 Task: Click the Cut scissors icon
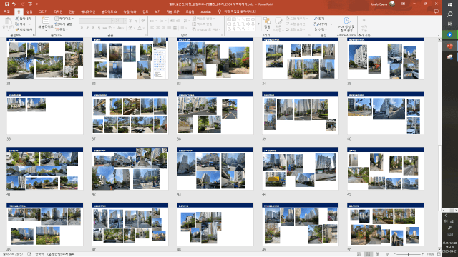17,19
